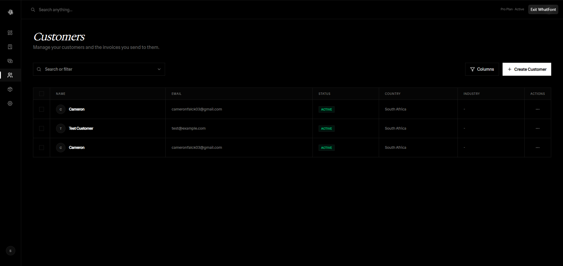The image size is (563, 266).
Task: Click the swirl app logo
Action: (x=11, y=12)
